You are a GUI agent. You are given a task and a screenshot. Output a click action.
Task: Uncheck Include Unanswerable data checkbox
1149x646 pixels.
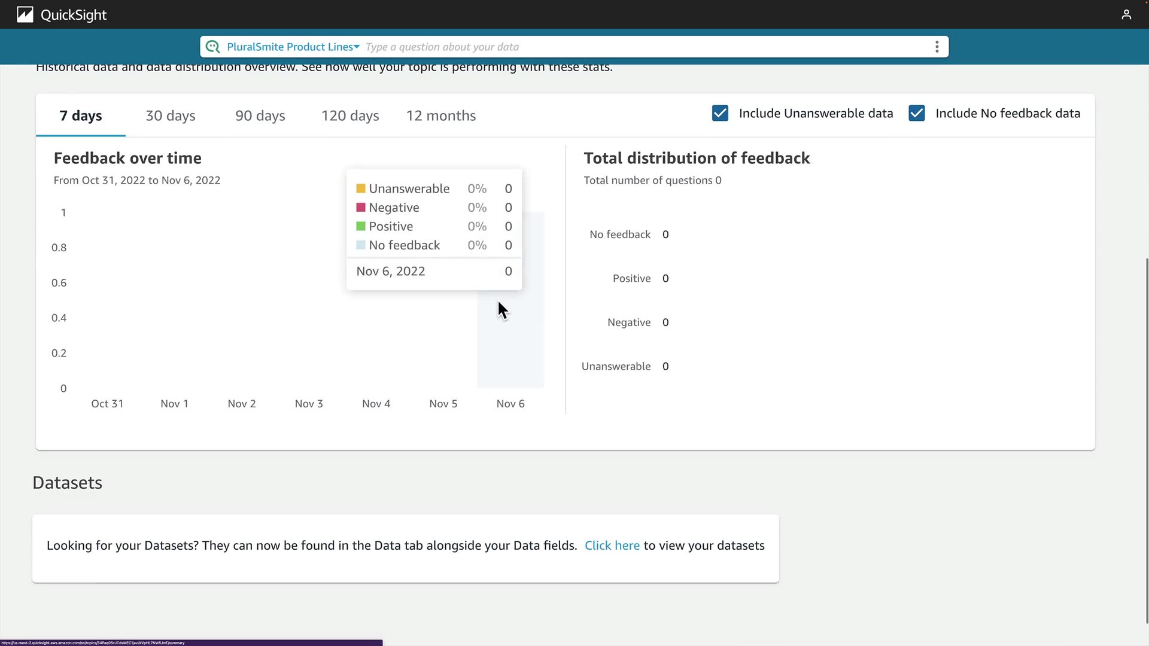(x=720, y=113)
